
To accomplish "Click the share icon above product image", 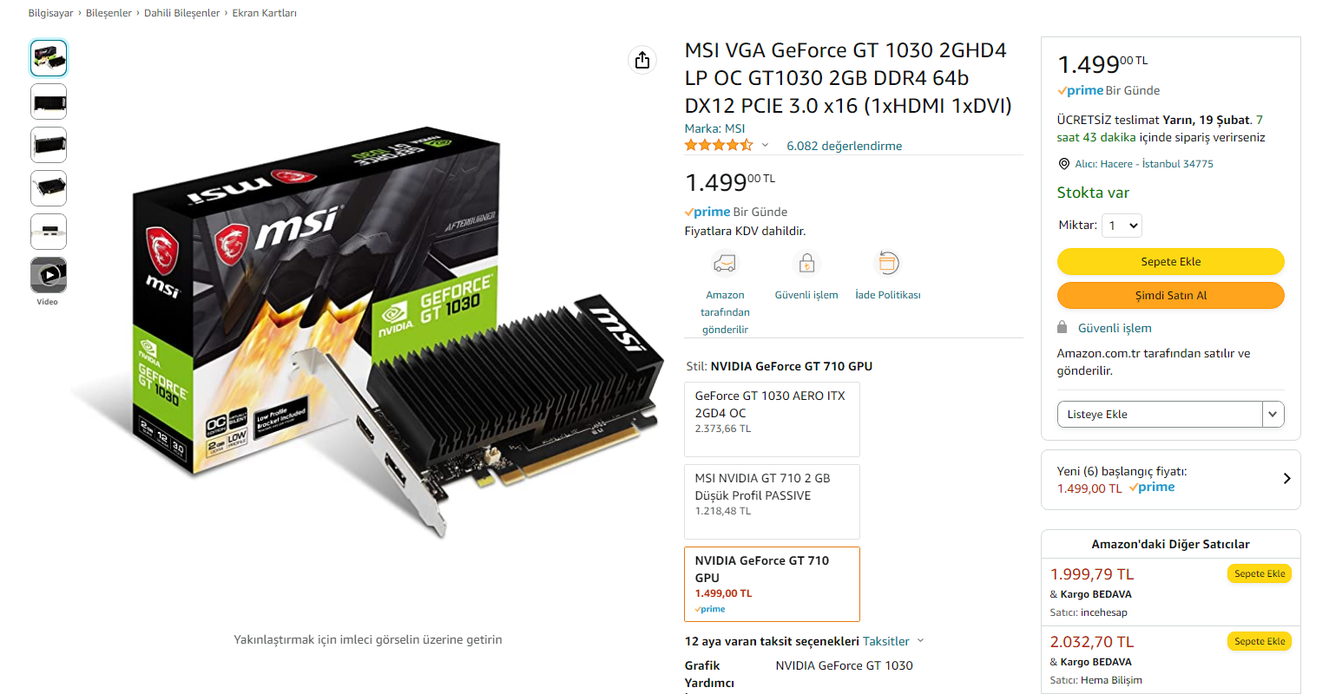I will click(x=642, y=60).
